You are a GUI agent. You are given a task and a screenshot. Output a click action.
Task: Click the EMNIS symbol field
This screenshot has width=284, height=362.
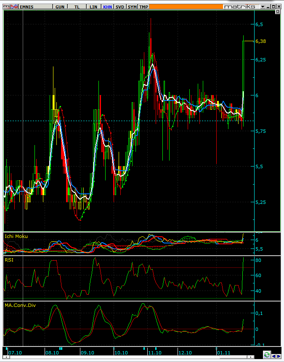[36, 7]
